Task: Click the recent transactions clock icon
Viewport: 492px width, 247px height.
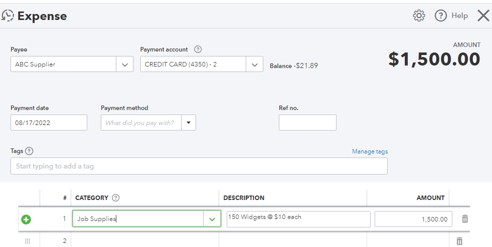Action: (x=8, y=15)
